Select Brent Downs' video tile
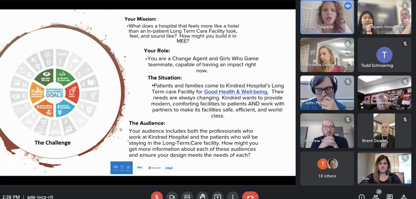Viewport: 416px width, 199px height. point(384,130)
